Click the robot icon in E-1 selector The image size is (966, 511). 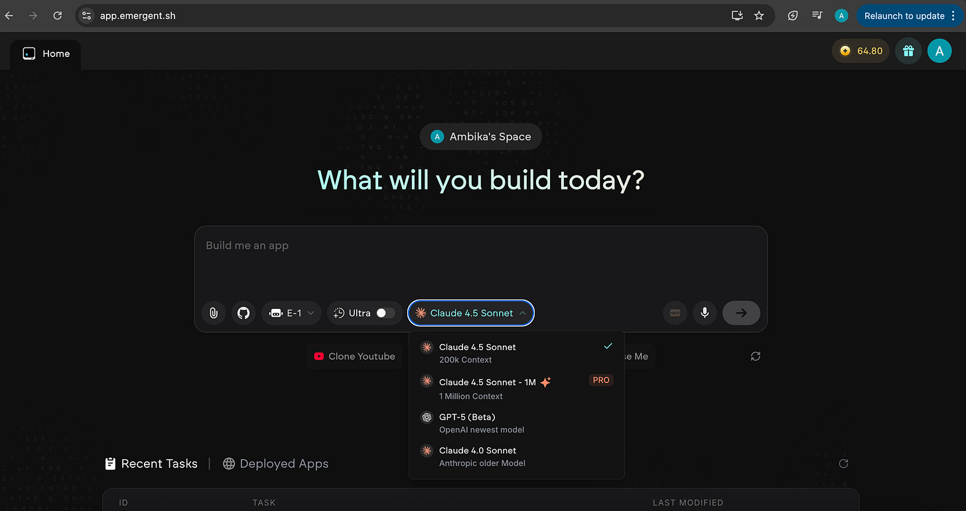click(x=275, y=313)
